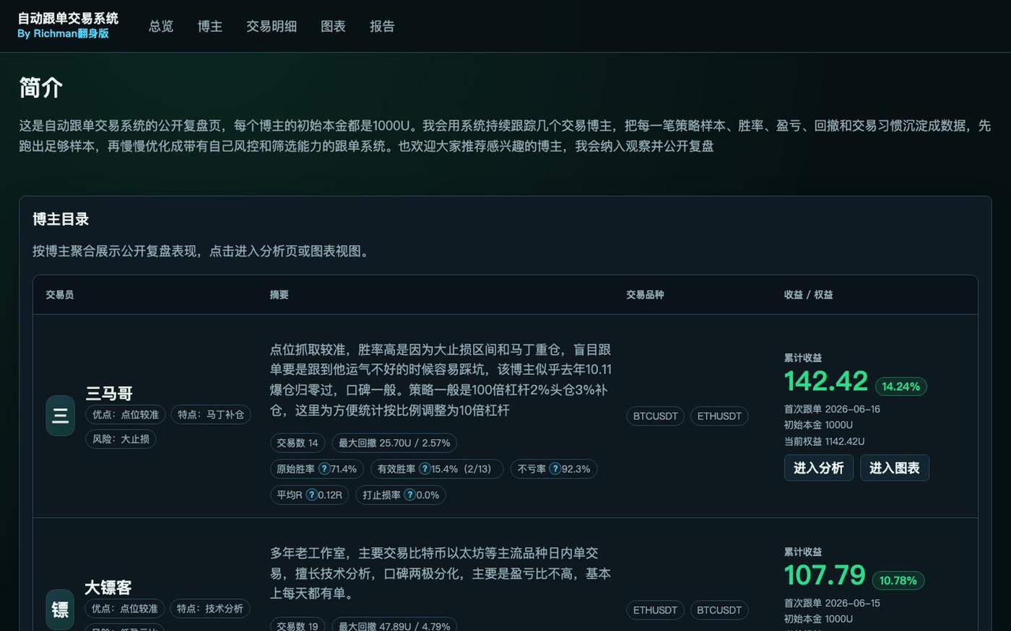Click the 大镖客 summary paragraph
Screen dimensions: 1011x631
click(x=441, y=573)
